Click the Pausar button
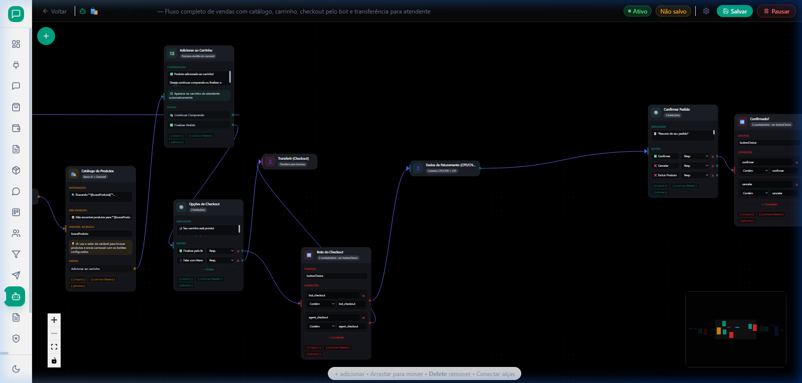Screen dimensions: 802x383 coord(776,11)
